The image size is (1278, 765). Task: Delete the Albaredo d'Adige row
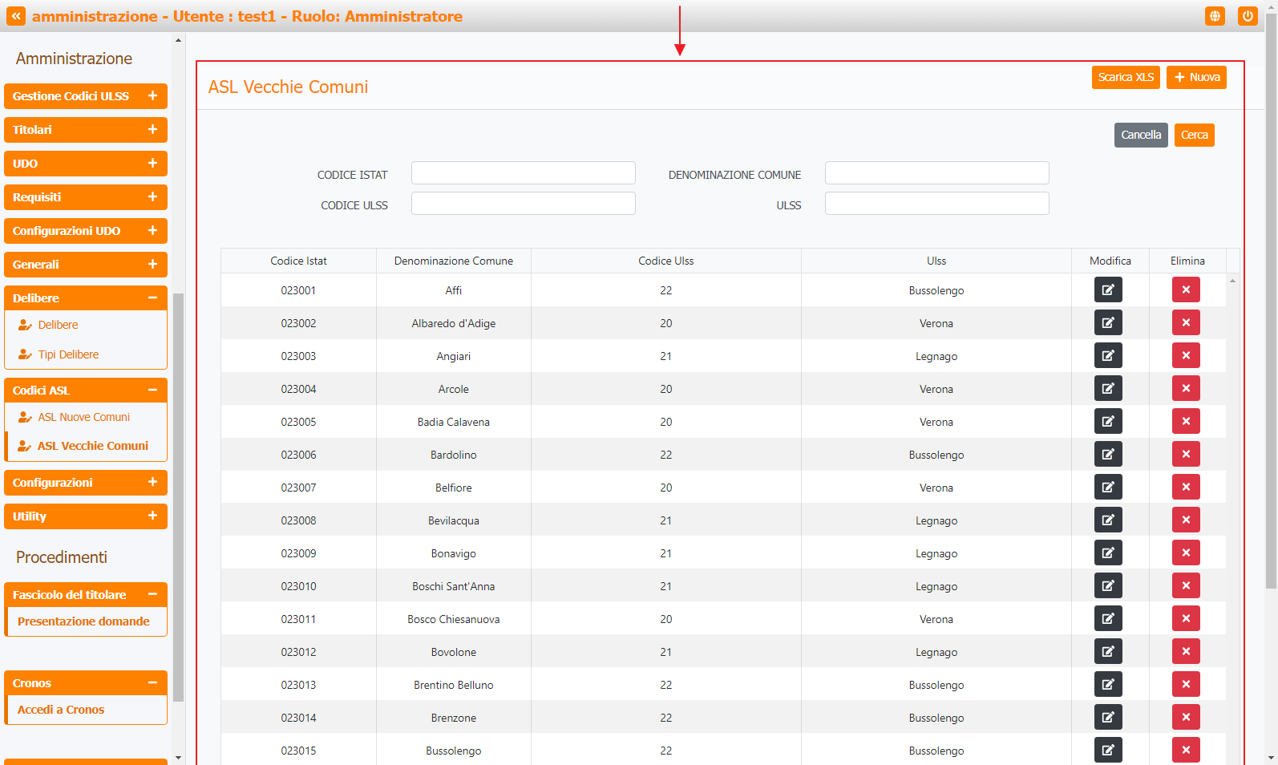(1186, 323)
